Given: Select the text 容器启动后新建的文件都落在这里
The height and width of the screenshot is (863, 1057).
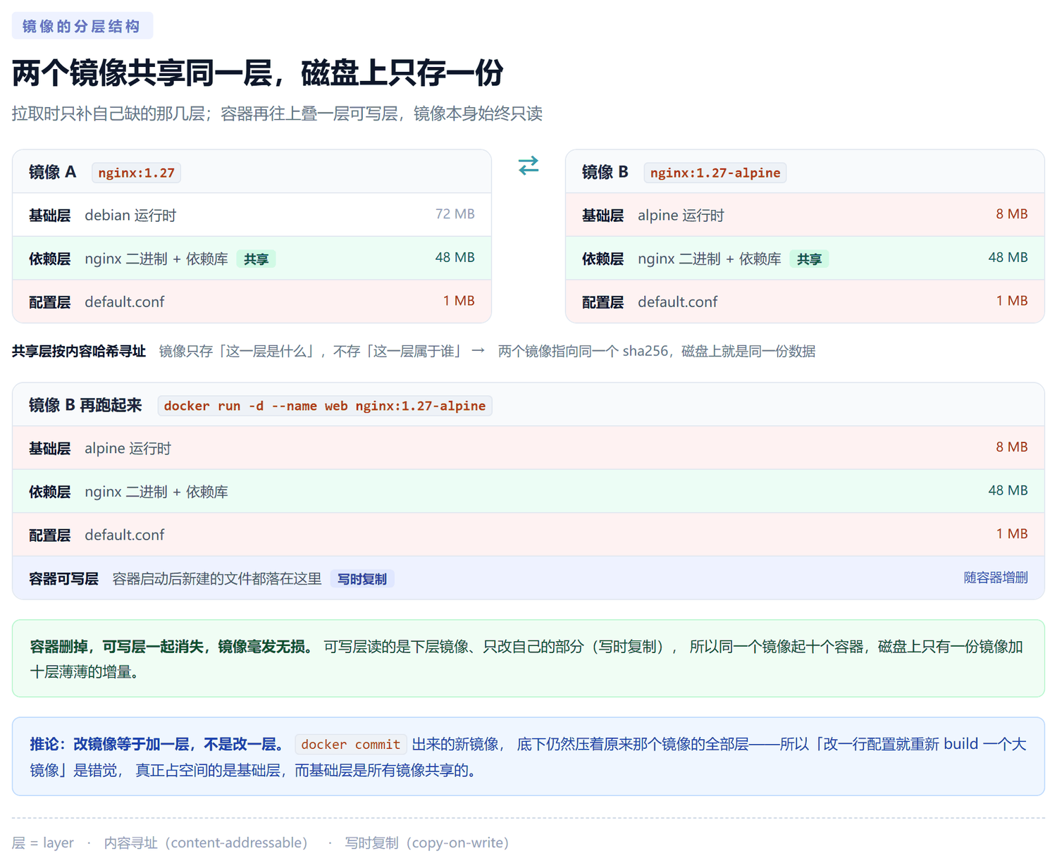Looking at the screenshot, I should coord(217,579).
